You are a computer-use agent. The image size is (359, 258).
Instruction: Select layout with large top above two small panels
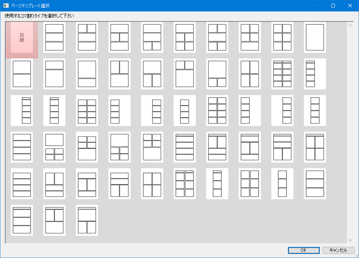click(x=217, y=74)
